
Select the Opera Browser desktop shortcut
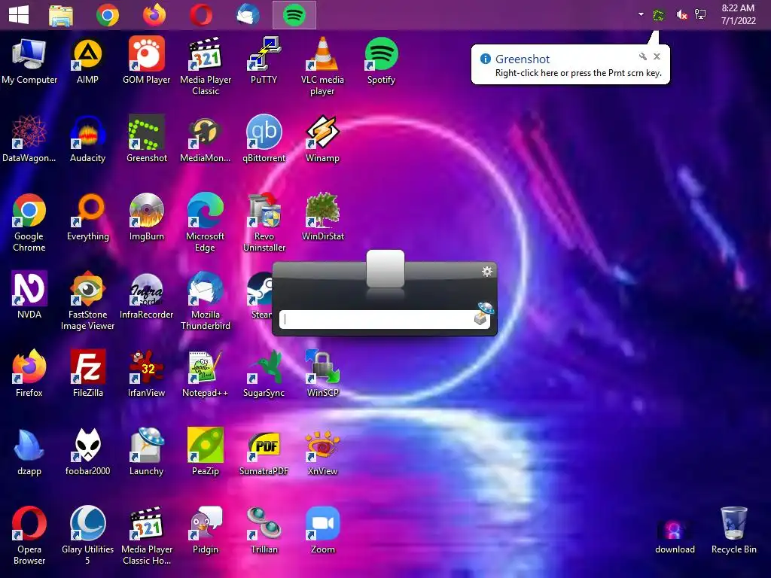(x=29, y=536)
